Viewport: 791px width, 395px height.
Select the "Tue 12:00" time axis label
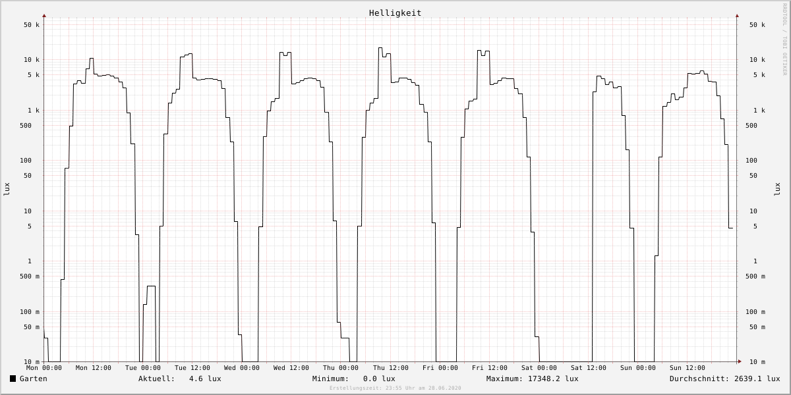(x=192, y=368)
